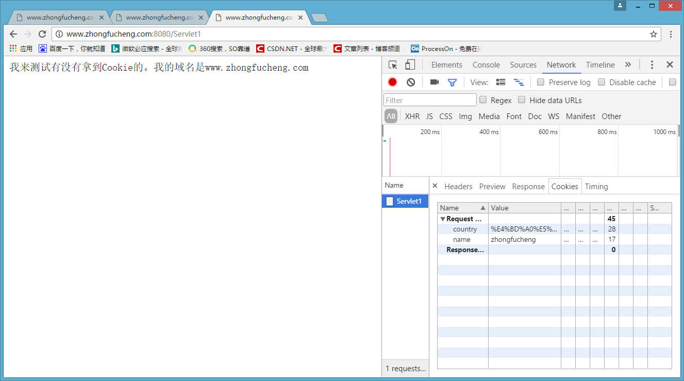684x381 pixels.
Task: Open the Bing search bookmark
Action: tap(147, 48)
